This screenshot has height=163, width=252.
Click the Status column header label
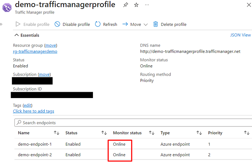click(72, 133)
